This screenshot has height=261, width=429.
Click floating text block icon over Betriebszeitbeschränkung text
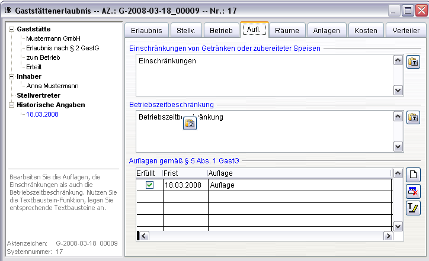(x=190, y=124)
